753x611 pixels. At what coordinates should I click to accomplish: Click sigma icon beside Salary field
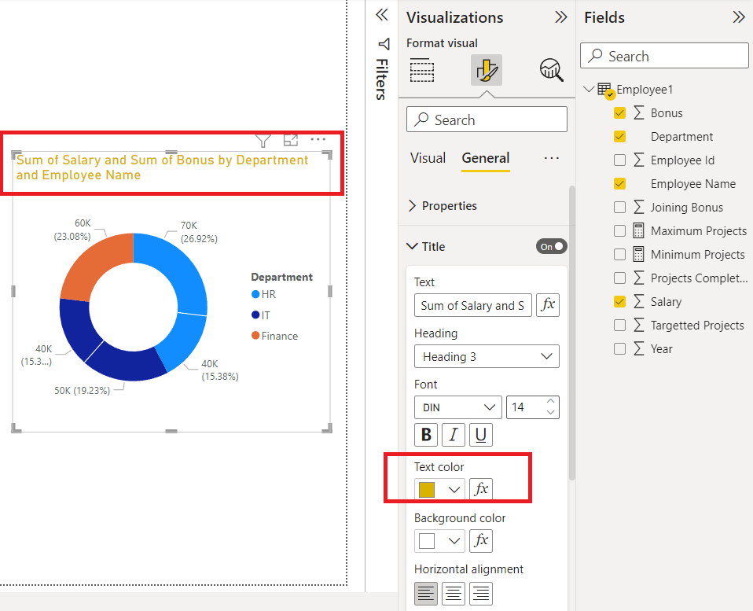point(639,301)
